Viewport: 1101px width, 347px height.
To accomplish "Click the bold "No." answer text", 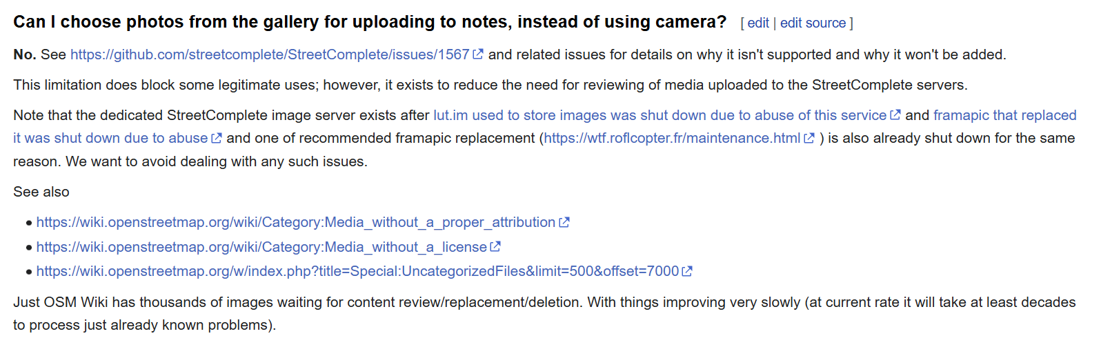I will tap(25, 54).
